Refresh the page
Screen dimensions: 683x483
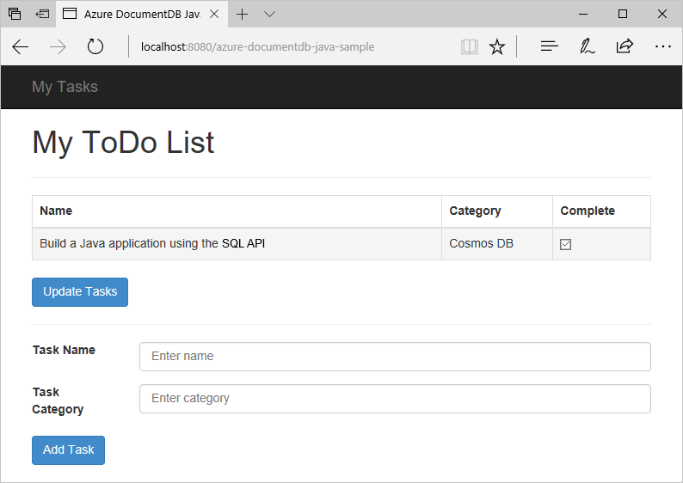pyautogui.click(x=95, y=46)
